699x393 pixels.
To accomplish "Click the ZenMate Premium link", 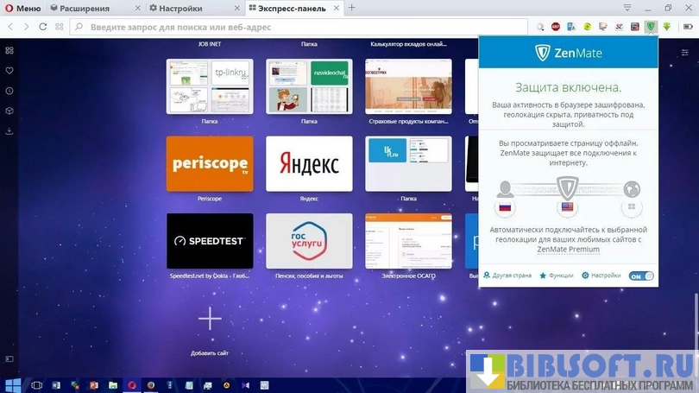I will click(x=567, y=250).
